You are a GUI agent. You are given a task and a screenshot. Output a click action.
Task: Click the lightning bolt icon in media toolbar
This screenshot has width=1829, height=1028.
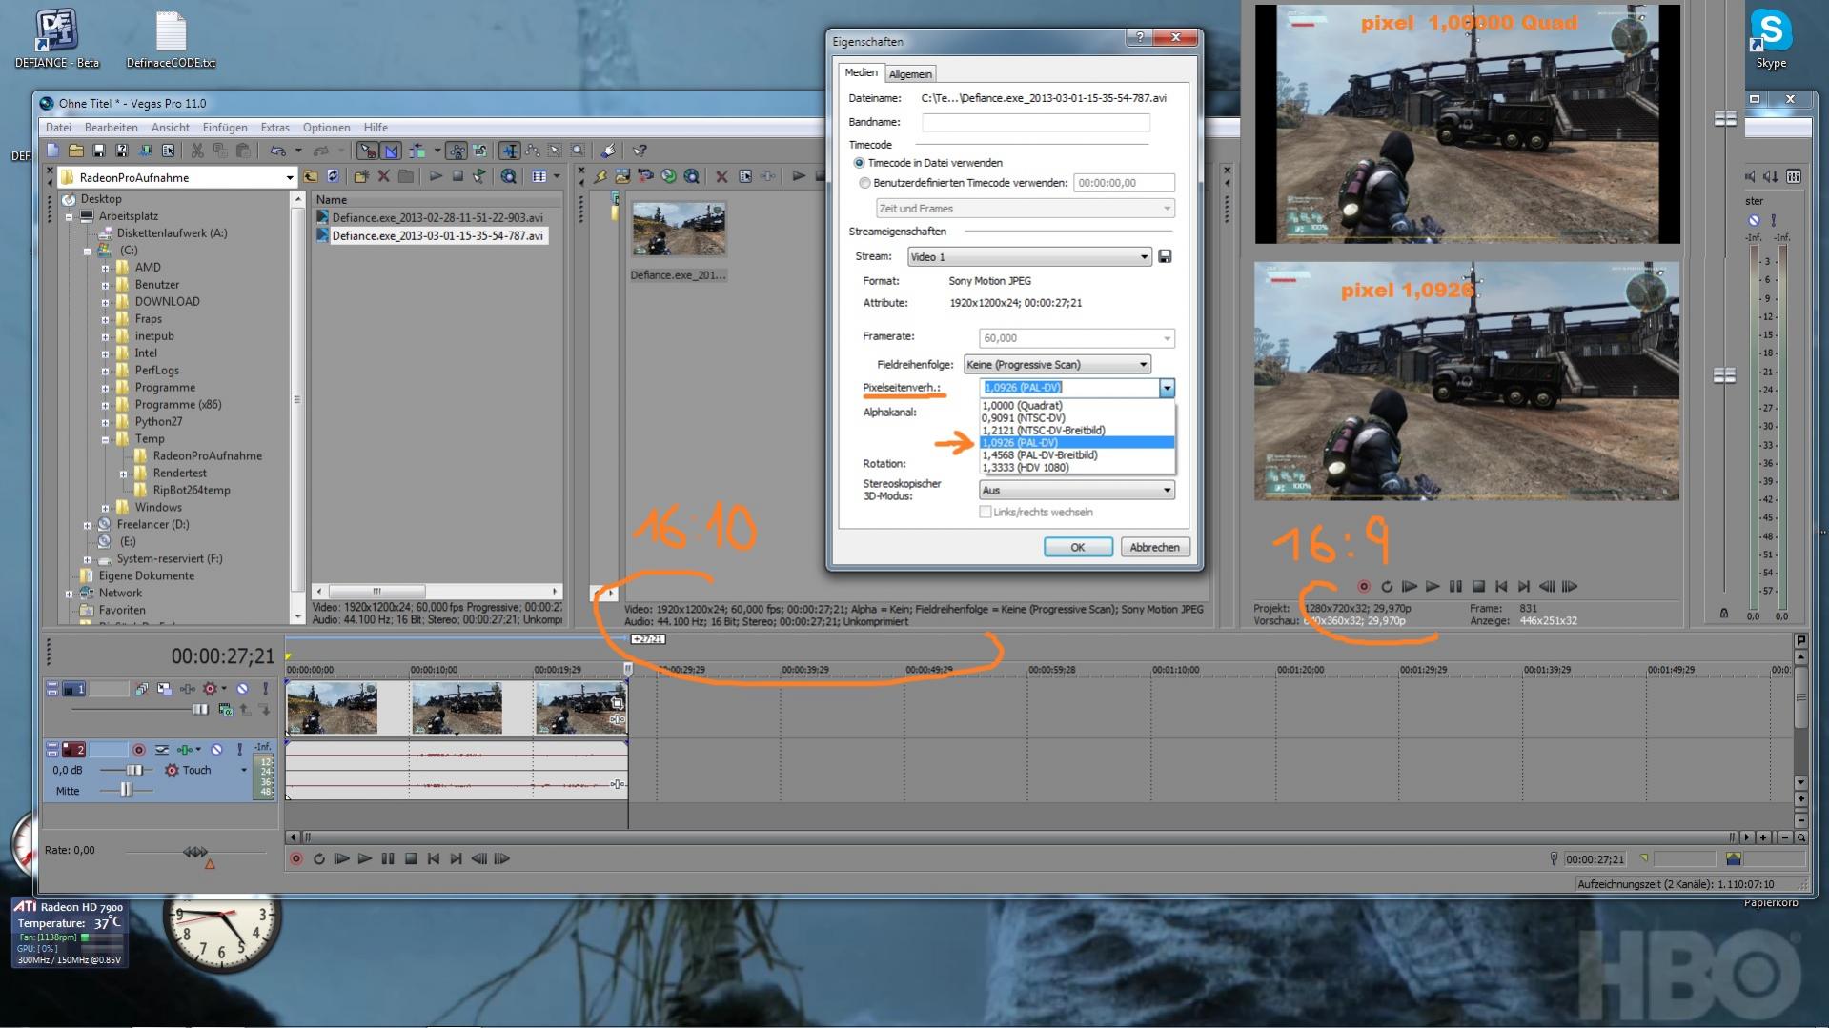click(x=600, y=176)
